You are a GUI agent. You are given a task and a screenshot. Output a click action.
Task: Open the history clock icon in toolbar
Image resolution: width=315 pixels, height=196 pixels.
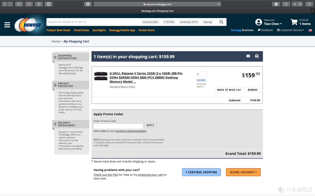pyautogui.click(x=29, y=4)
